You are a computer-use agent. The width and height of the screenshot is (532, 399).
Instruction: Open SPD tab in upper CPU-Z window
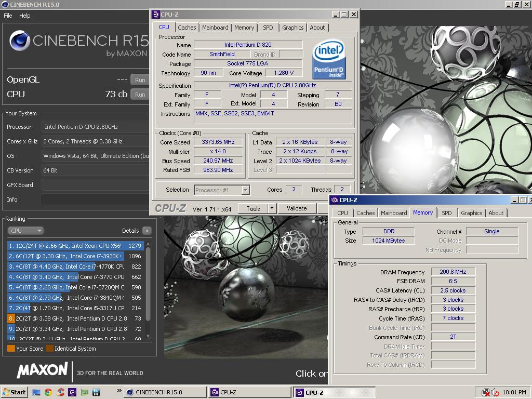click(268, 28)
